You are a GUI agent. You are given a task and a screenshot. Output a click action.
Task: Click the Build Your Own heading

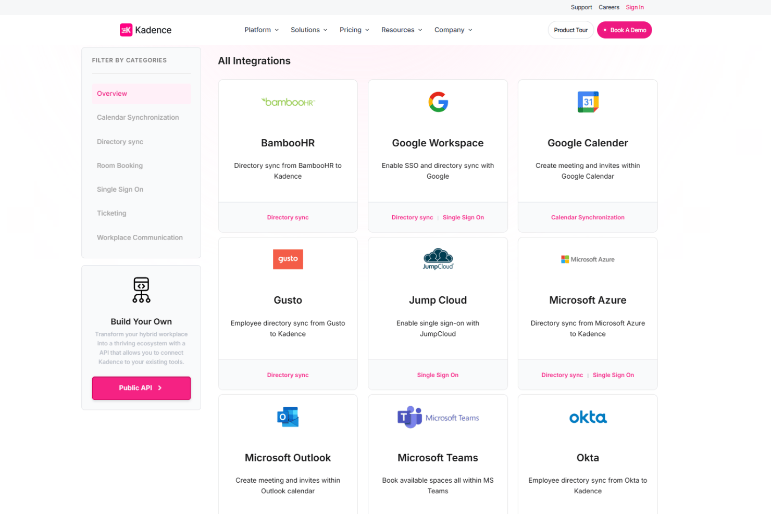click(x=141, y=322)
